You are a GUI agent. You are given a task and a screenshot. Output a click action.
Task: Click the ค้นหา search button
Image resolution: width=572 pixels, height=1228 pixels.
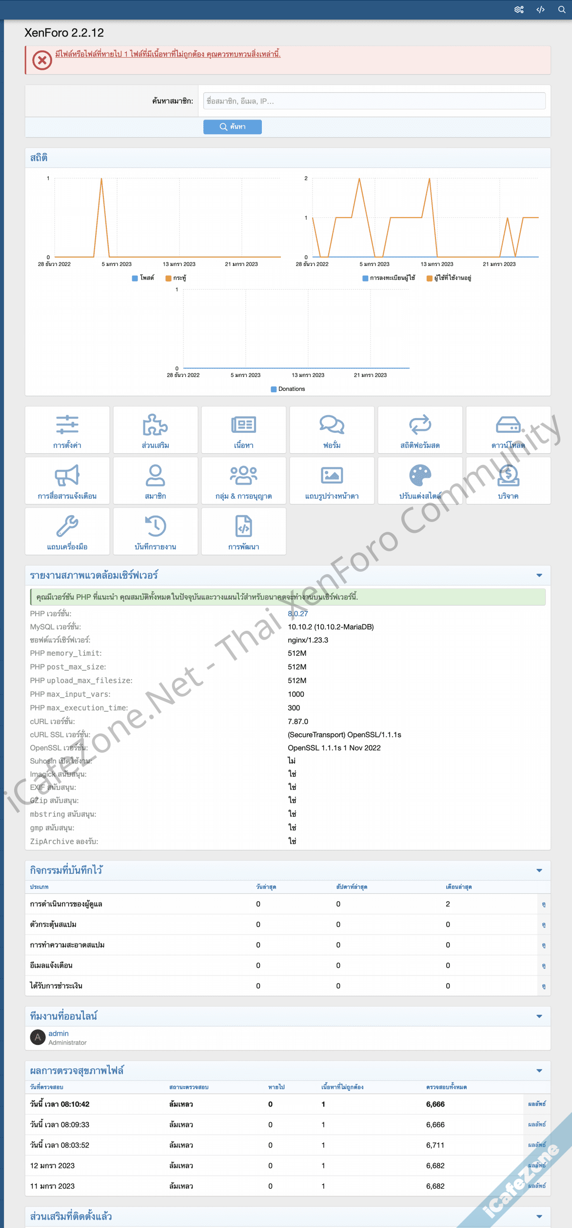click(233, 127)
